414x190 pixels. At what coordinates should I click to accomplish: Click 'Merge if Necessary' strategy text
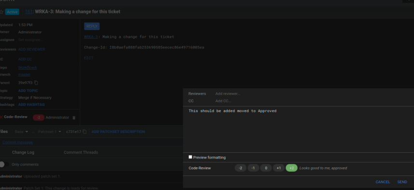35,98
